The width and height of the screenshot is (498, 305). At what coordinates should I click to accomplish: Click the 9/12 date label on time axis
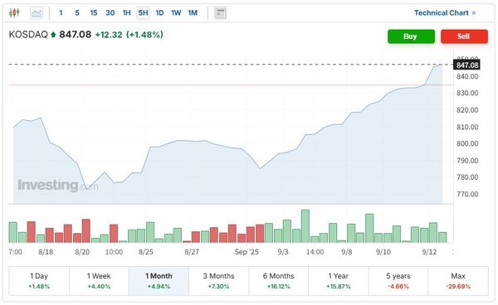(429, 252)
